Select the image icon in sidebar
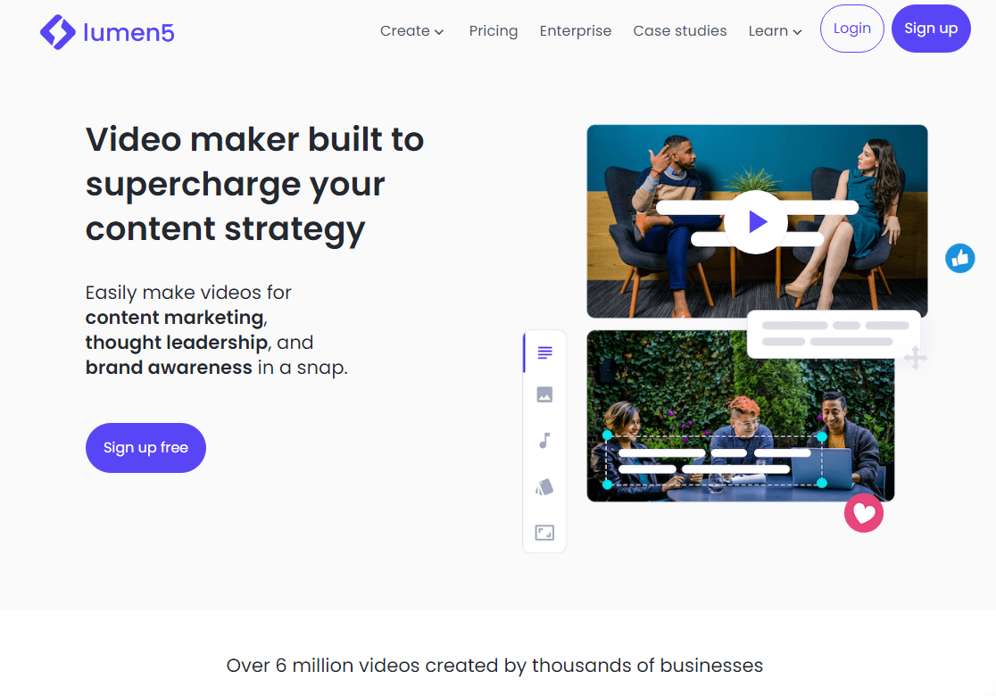The width and height of the screenshot is (996, 696). click(544, 394)
